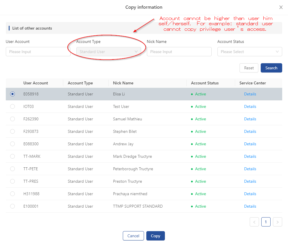This screenshot has width=288, height=241.
Task: Click the Account Status dropdown arrow
Action: (277, 52)
